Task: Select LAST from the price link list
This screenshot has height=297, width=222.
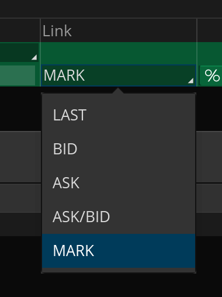Action: (119, 115)
